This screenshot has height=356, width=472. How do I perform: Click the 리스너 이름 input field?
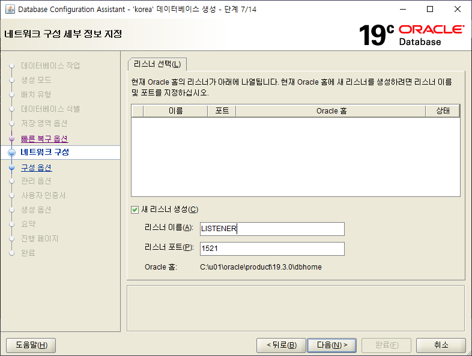pos(272,229)
